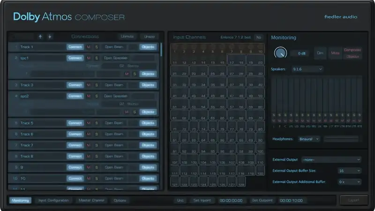375x211 pixels.
Task: Click Connect on Track 7
Action: (75, 145)
